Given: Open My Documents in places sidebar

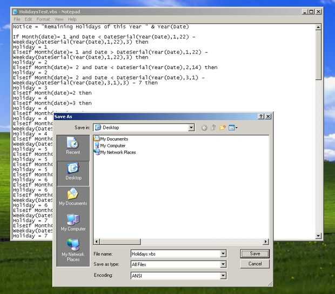Looking at the screenshot, I should [73, 196].
